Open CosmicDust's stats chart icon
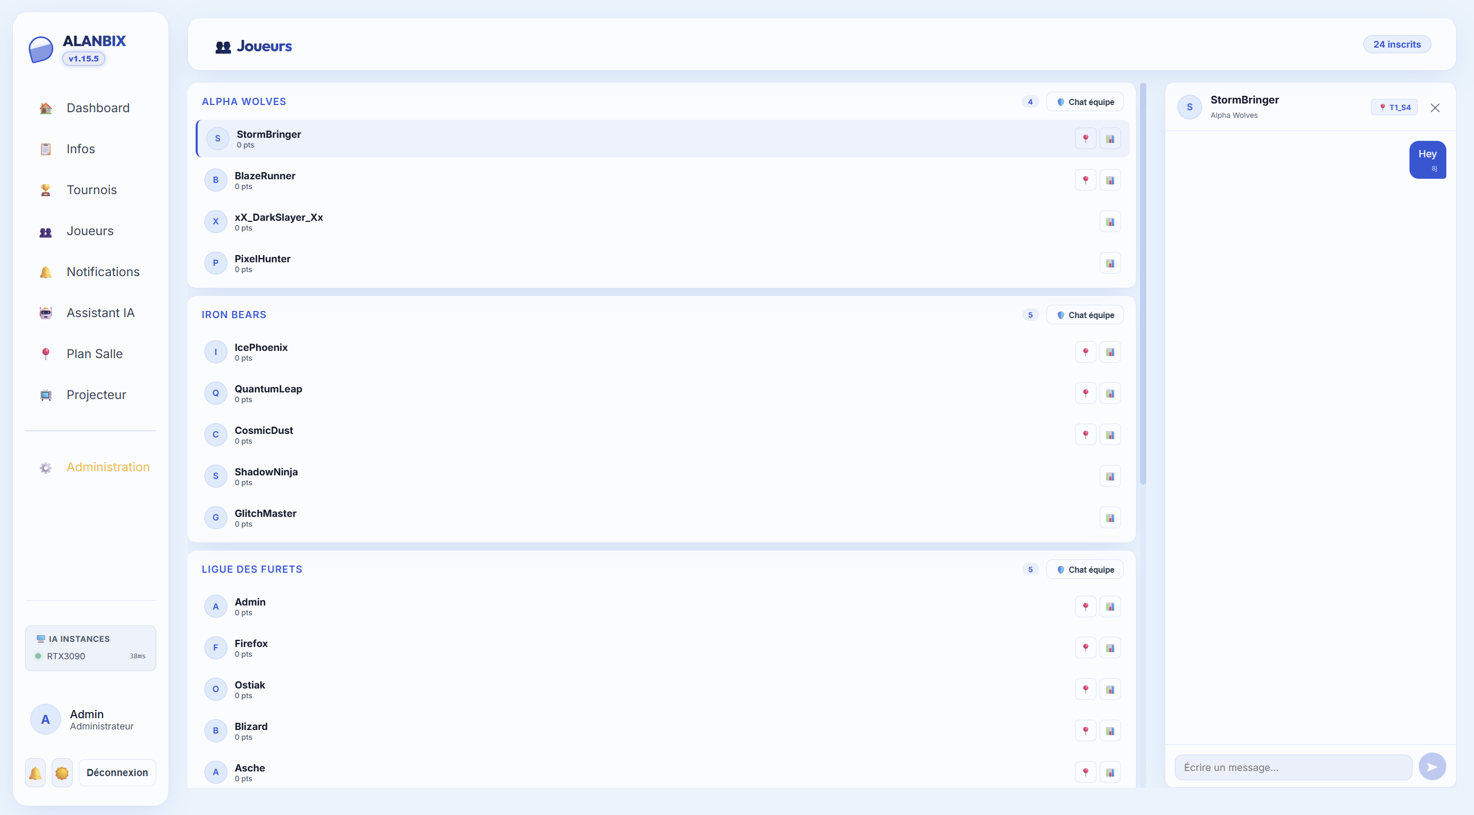 pos(1110,435)
